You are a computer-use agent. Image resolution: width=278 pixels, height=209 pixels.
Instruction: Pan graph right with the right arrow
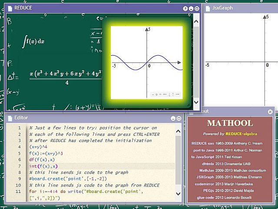click(x=177, y=94)
